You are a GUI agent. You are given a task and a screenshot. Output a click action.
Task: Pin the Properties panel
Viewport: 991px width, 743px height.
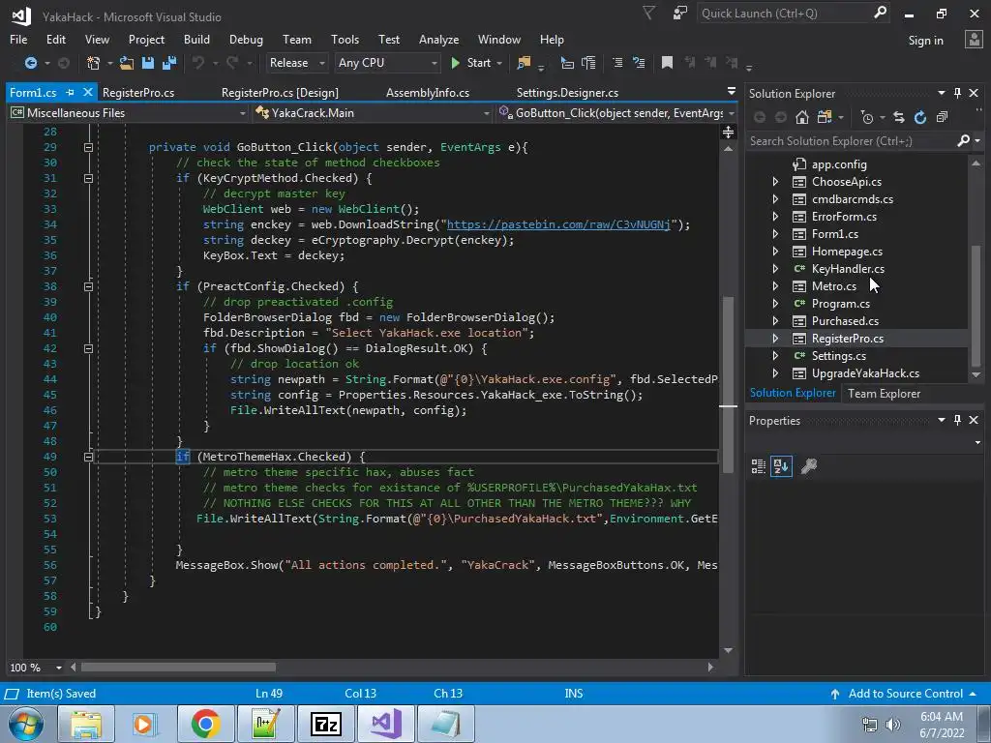(x=957, y=420)
